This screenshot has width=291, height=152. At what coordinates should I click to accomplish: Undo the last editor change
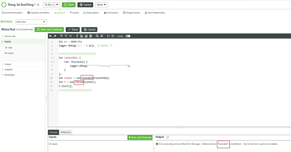(50, 36)
